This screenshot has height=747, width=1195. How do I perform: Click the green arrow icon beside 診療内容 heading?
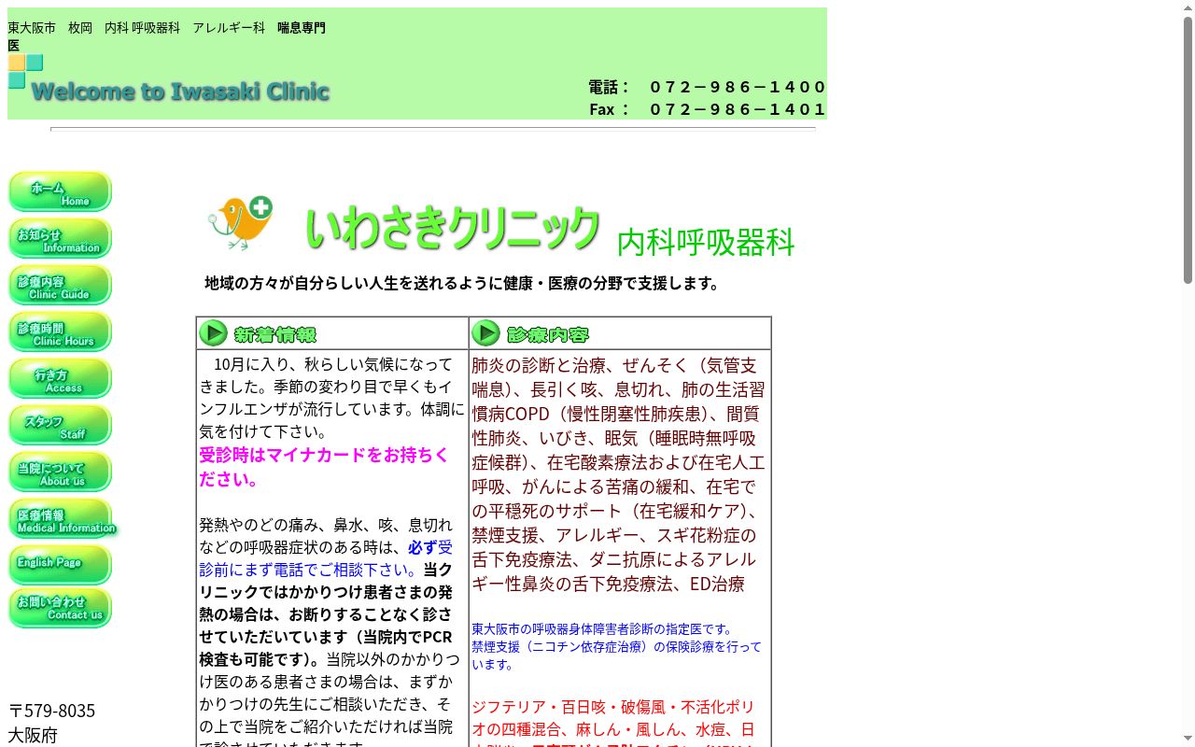(x=485, y=333)
